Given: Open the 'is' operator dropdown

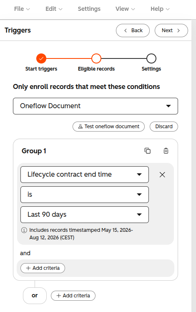Looking at the screenshot, I should pos(85,195).
